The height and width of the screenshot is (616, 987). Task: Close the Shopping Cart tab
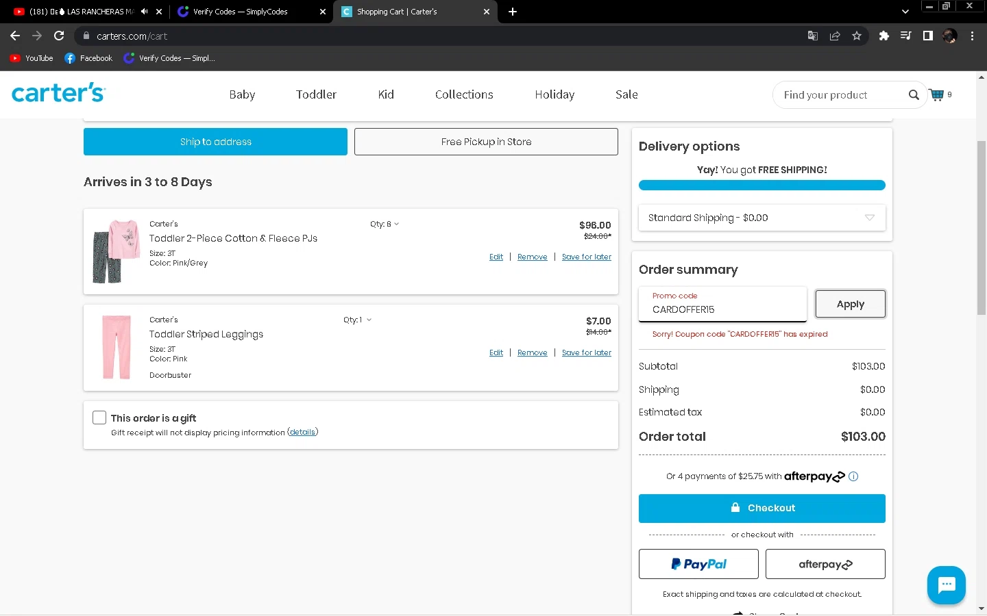(487, 12)
